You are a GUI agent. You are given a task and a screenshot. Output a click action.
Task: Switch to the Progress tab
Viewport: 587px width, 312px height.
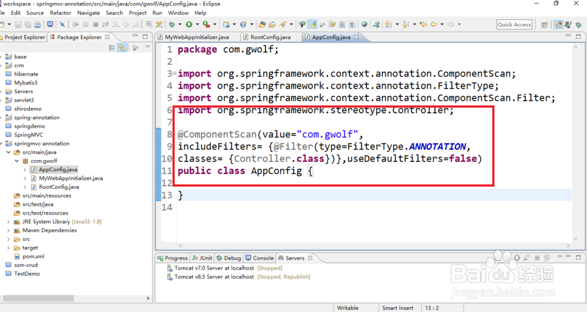coord(172,258)
